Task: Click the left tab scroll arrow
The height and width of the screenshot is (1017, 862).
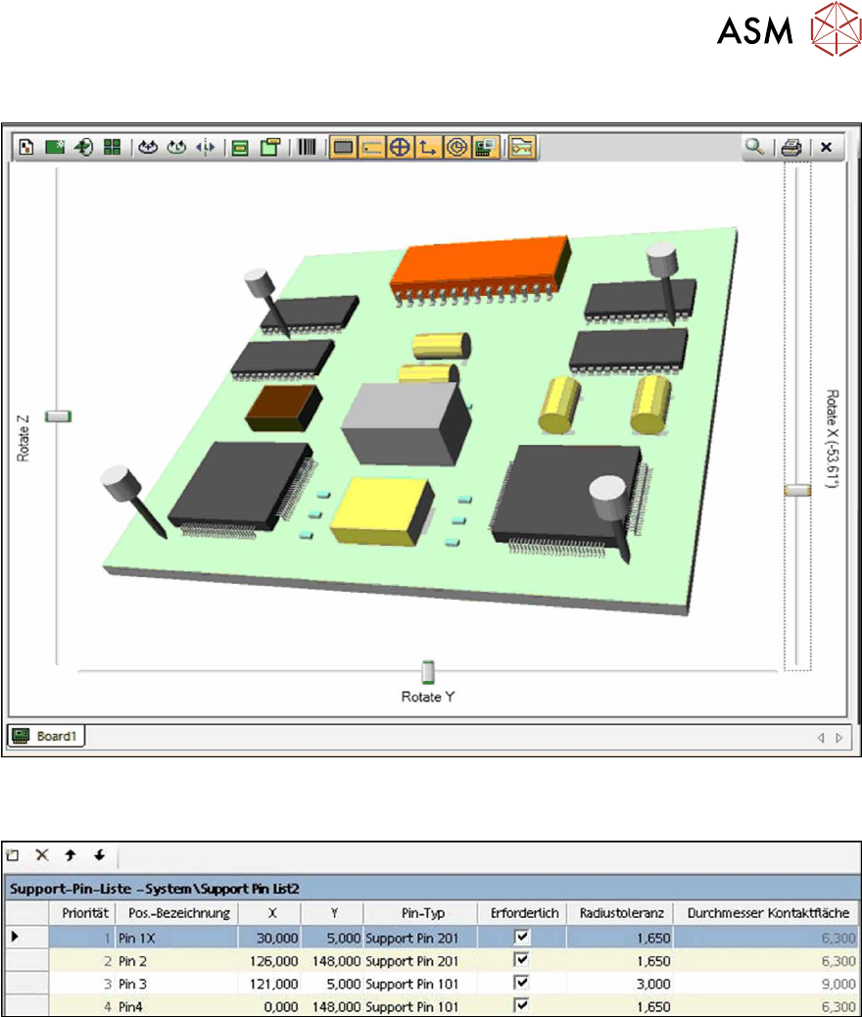Action: coord(821,738)
